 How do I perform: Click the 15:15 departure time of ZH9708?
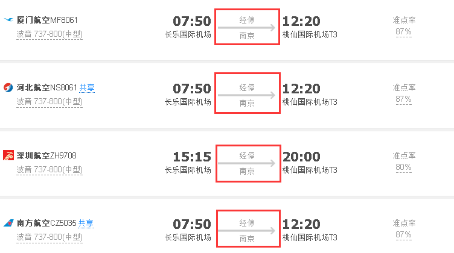(192, 157)
